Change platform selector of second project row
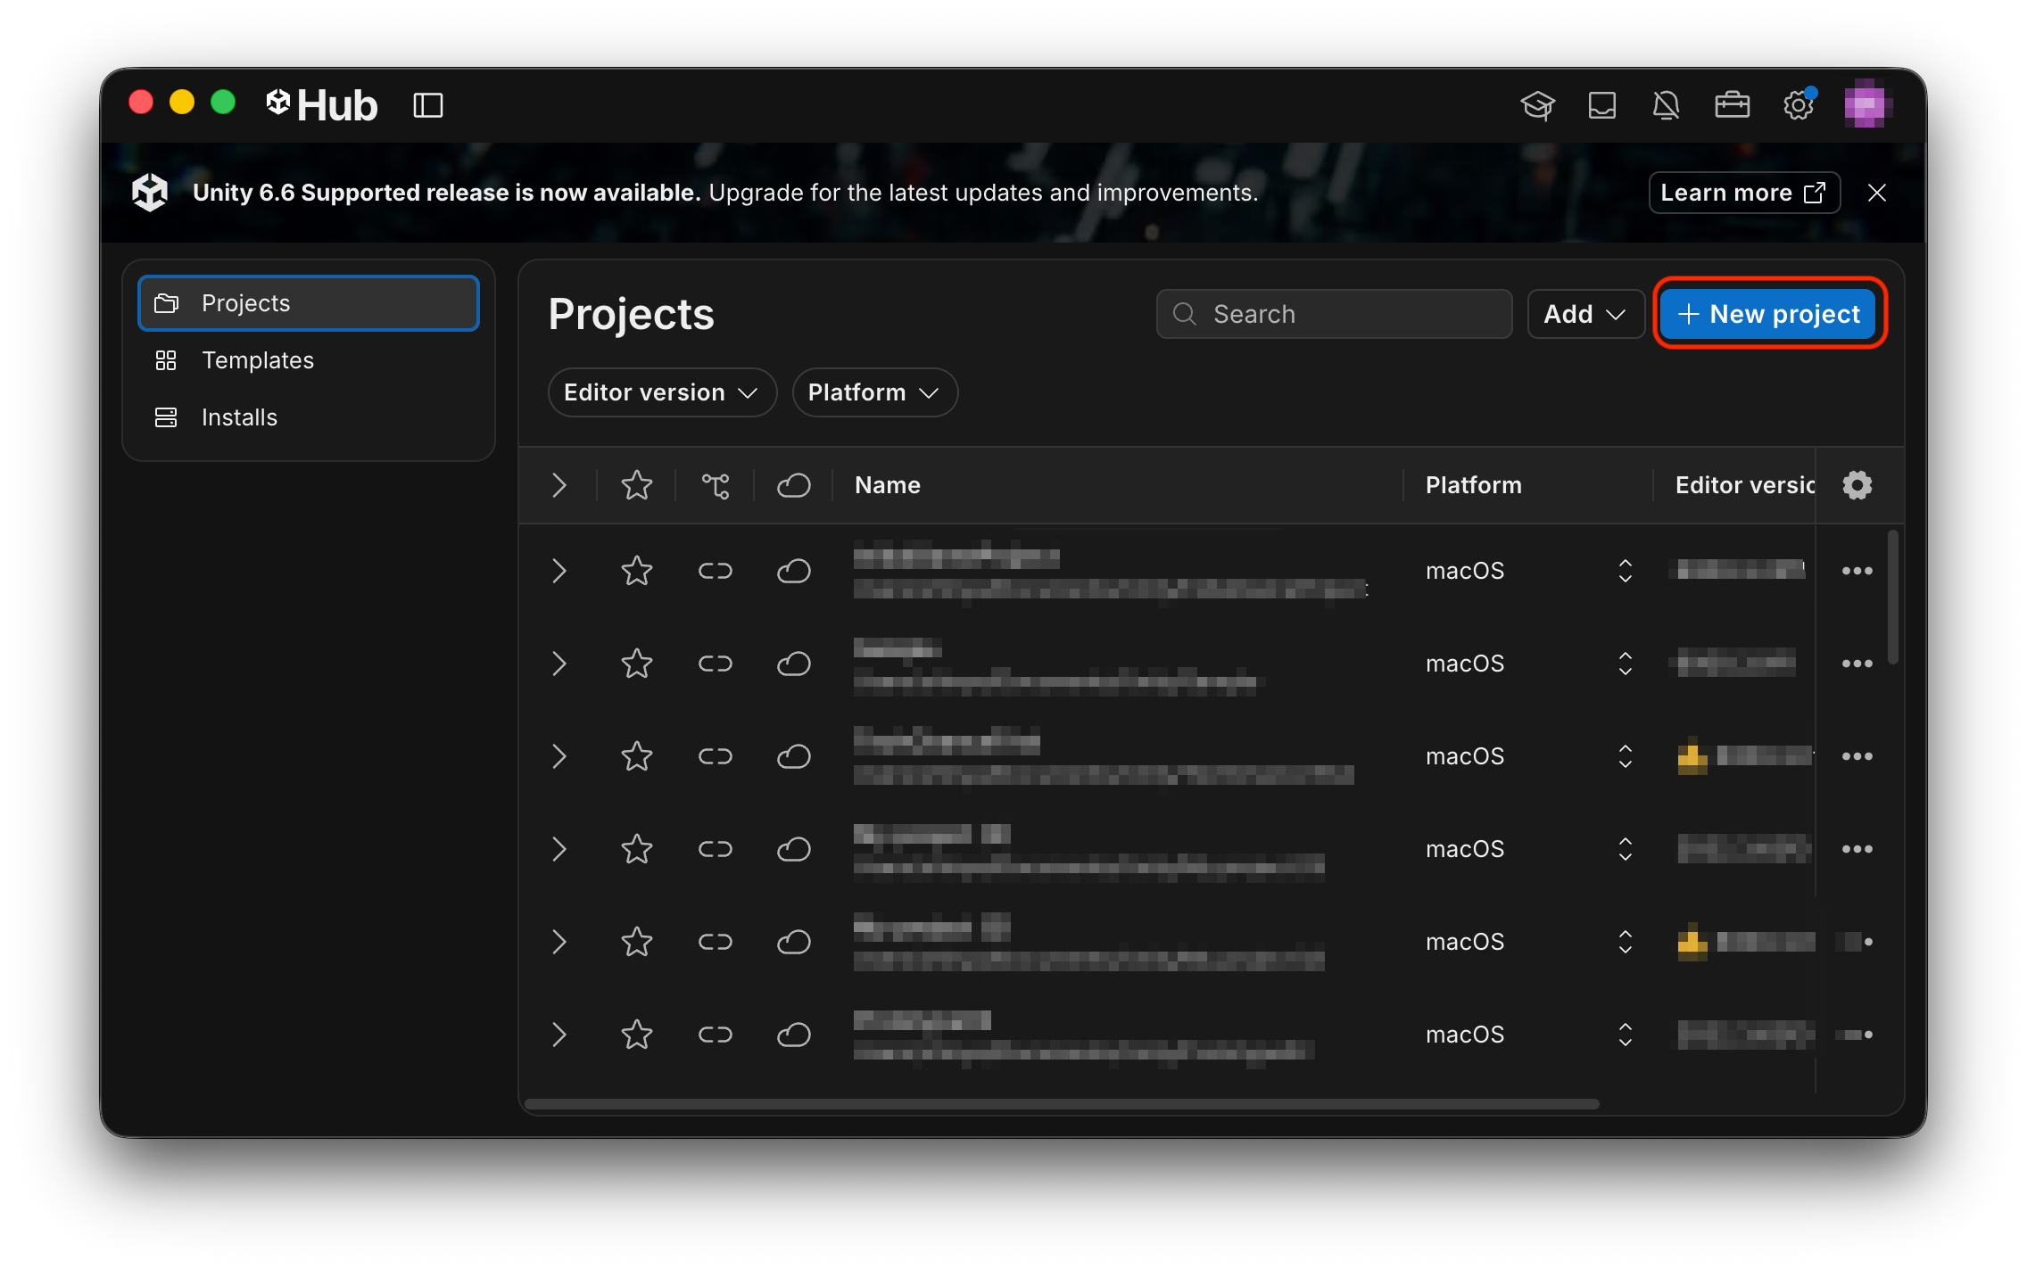Viewport: 2027px width, 1270px height. [x=1625, y=664]
